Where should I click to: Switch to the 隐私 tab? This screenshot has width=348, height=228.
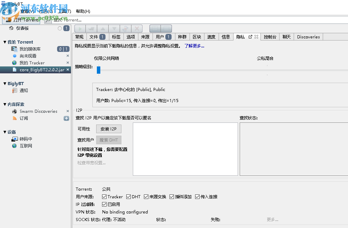240,37
